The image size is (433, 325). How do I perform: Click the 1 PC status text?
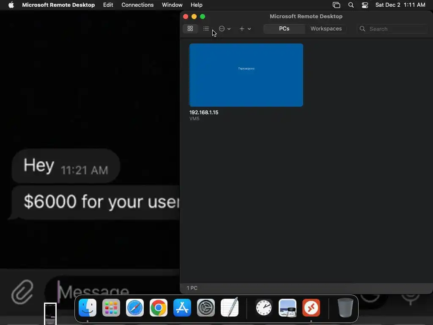[192, 288]
